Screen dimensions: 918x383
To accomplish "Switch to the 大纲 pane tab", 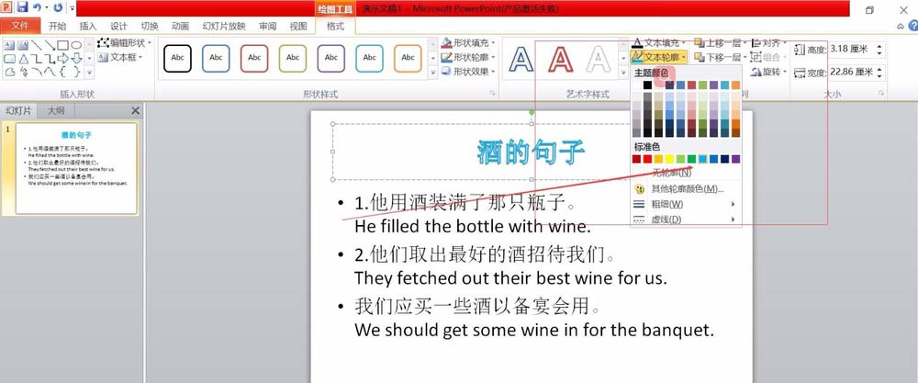I will 56,111.
